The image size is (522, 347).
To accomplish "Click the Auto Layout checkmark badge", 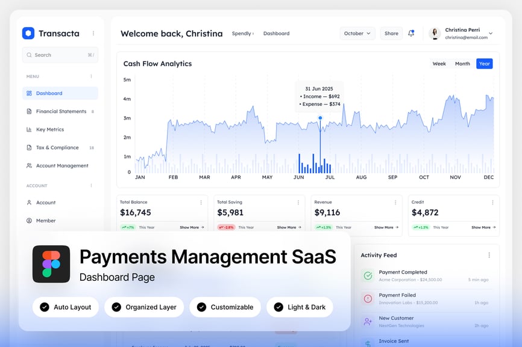I will coord(45,307).
